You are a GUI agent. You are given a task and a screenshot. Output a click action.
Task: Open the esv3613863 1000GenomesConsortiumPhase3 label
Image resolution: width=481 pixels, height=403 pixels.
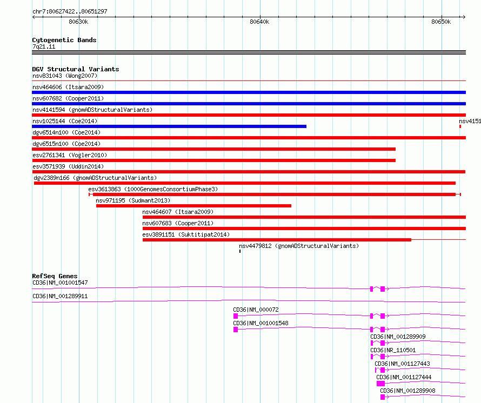(x=153, y=189)
